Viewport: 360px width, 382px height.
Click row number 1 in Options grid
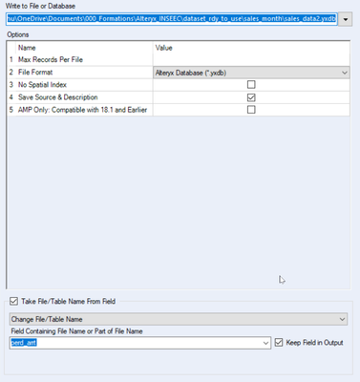coord(11,59)
